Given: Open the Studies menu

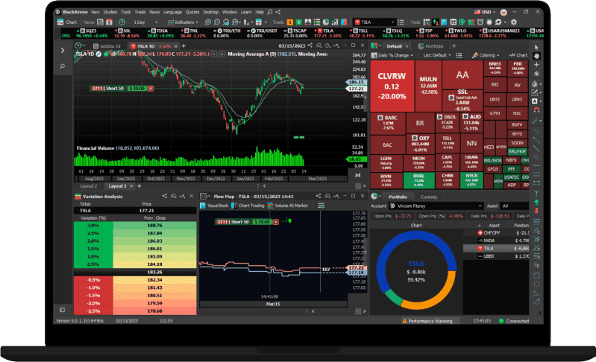Looking at the screenshot, I should [110, 12].
